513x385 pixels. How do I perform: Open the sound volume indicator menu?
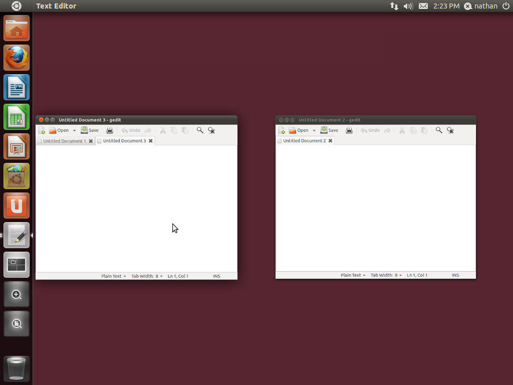(408, 6)
